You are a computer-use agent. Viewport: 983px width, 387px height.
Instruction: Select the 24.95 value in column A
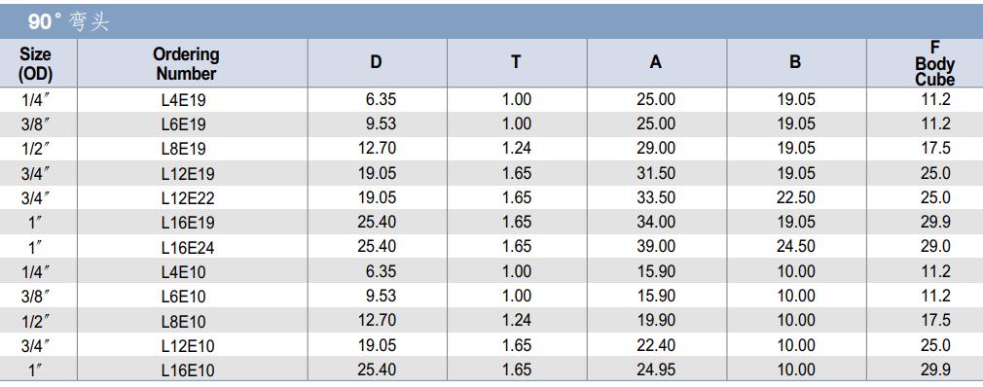[x=656, y=369]
